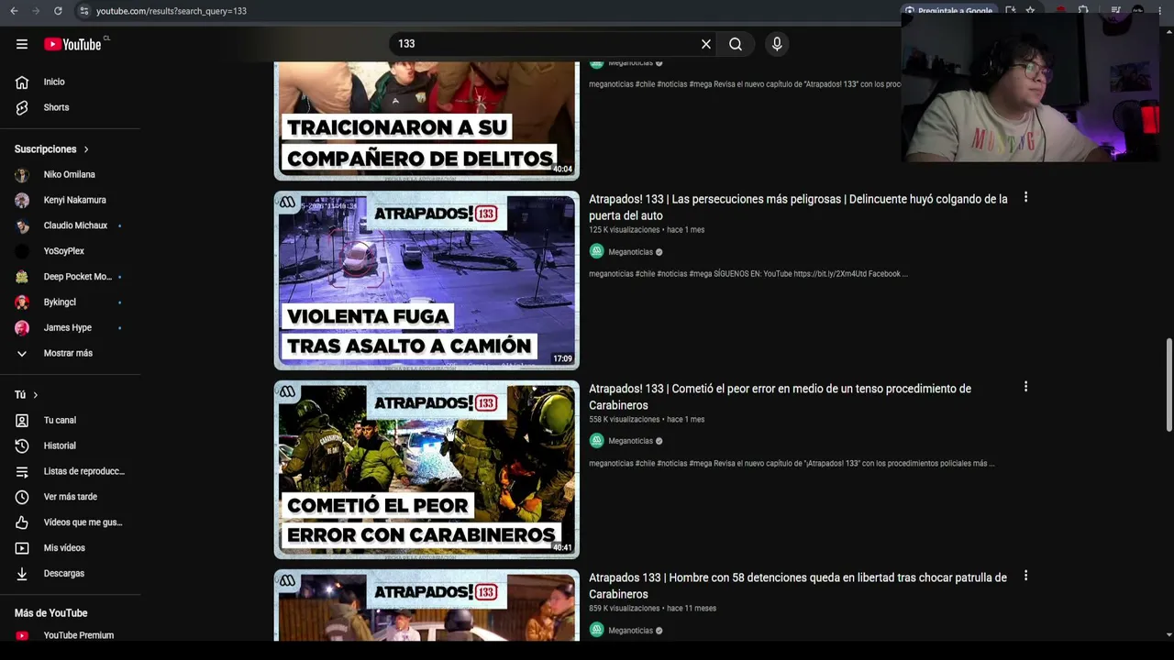Click Meganoticias avatar under the 58 detenciones video
Screen dimensions: 1174x660
596,630
